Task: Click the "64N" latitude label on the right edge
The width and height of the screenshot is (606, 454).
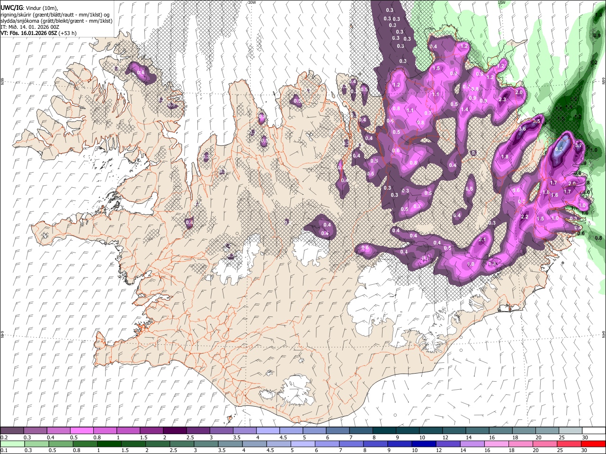Action: click(x=604, y=334)
